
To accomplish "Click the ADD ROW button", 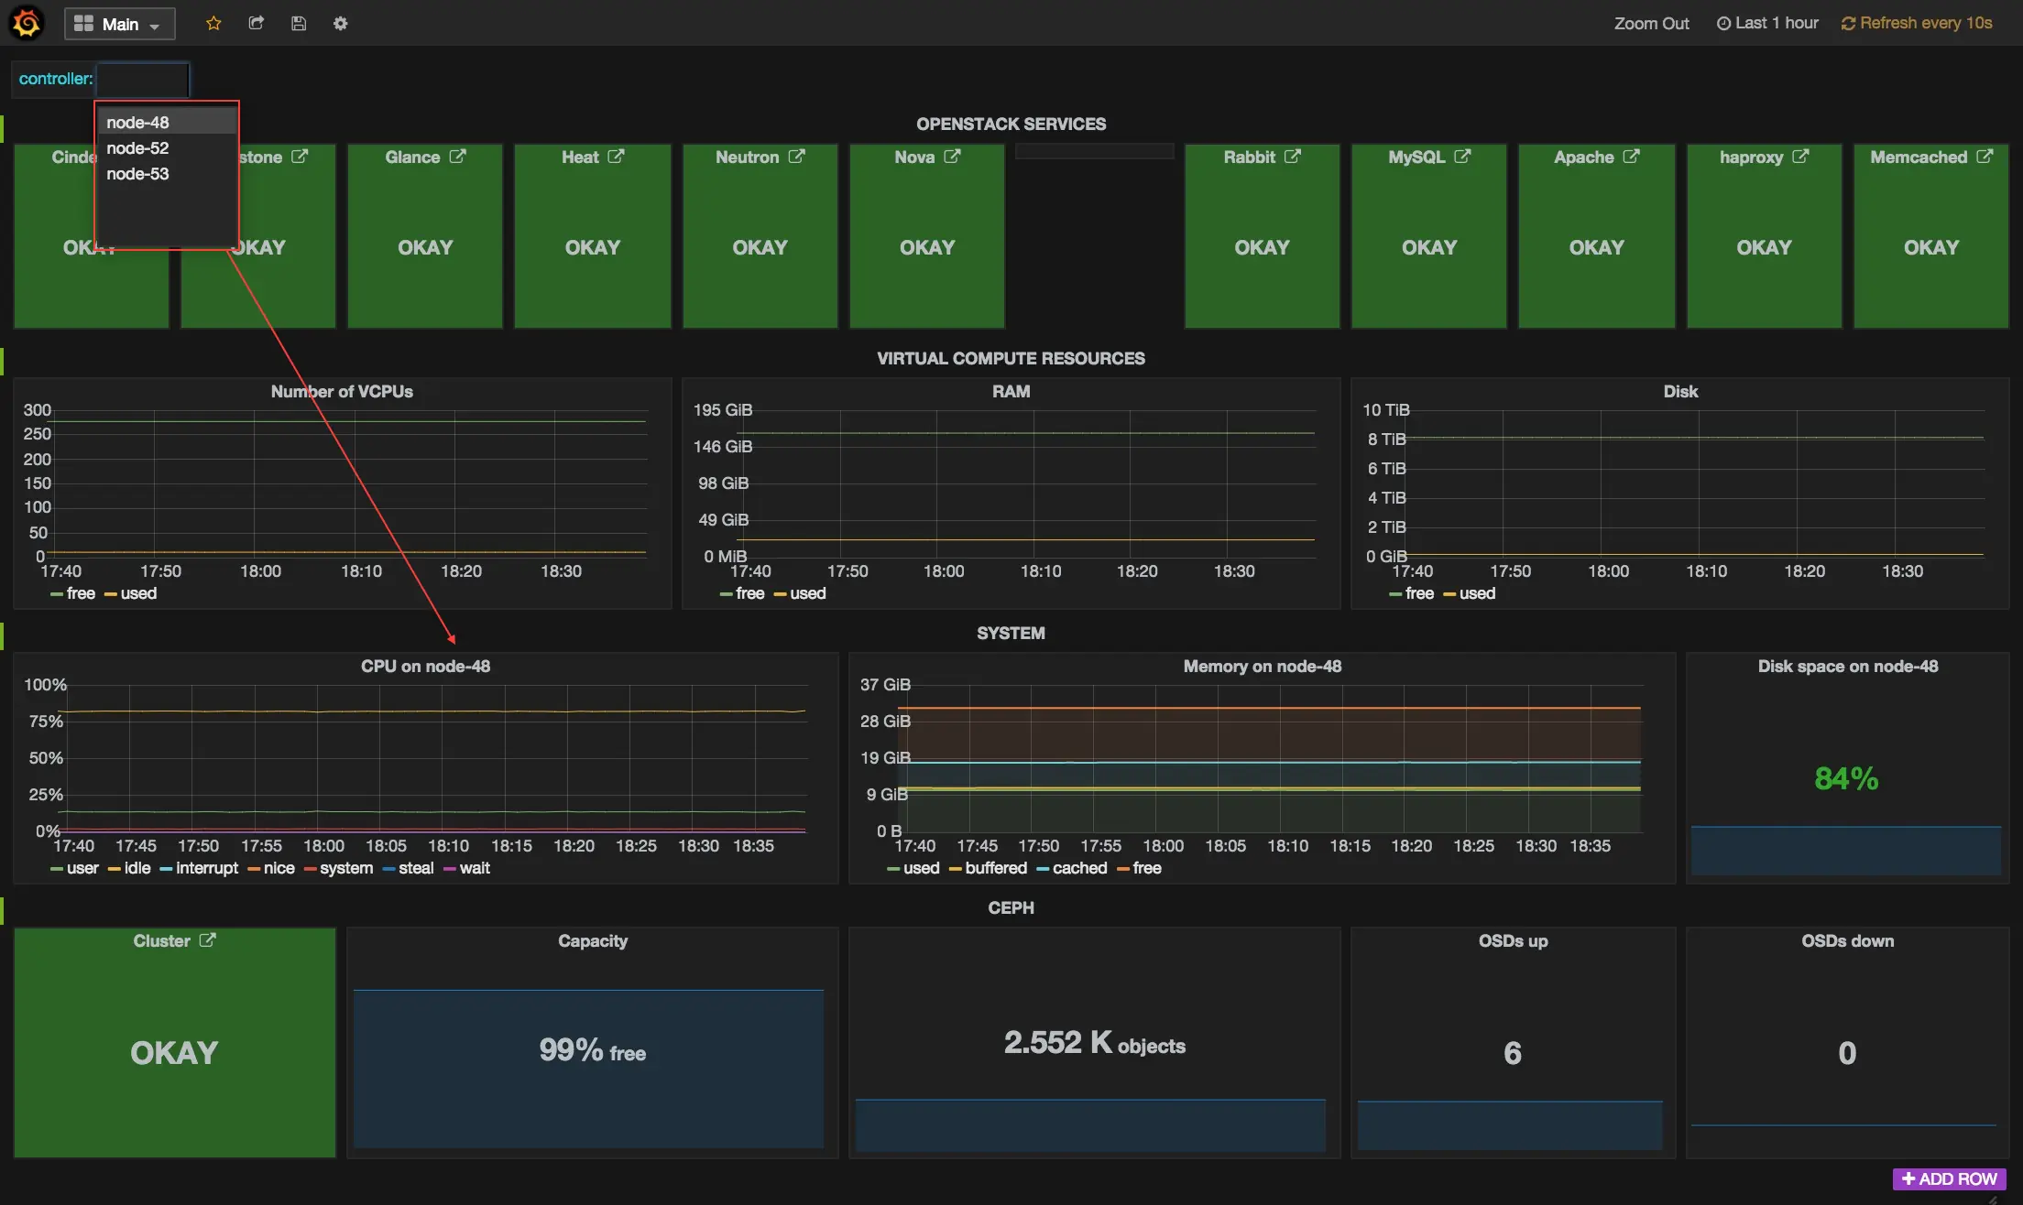I will pyautogui.click(x=1949, y=1178).
